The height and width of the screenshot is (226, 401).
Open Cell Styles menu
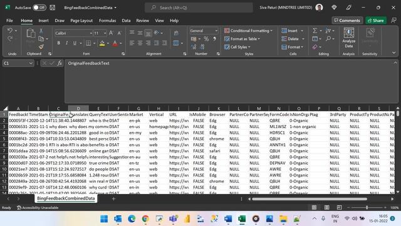click(237, 47)
